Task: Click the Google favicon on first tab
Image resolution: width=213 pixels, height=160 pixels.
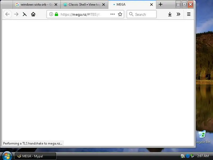Action: click(17, 5)
